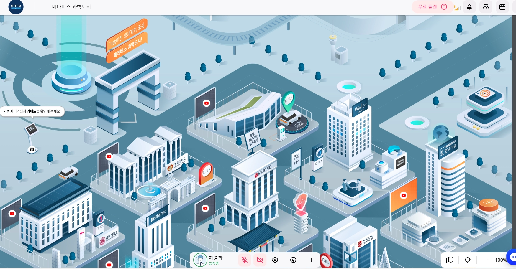Check the network signal strength icon
The width and height of the screenshot is (516, 269).
(457, 7)
